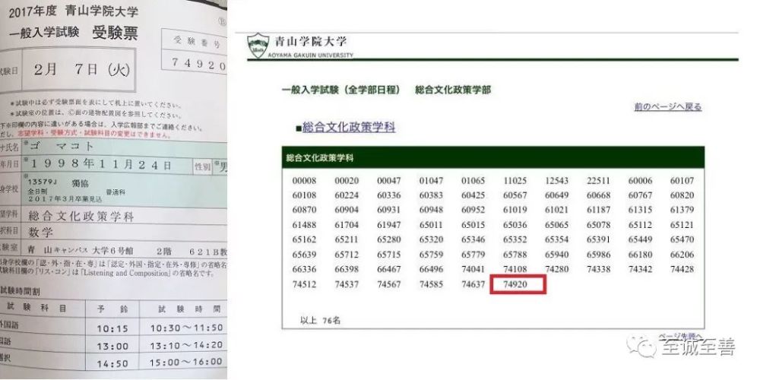Open the 前のページへ戻る link
760x380 pixels.
coord(667,107)
